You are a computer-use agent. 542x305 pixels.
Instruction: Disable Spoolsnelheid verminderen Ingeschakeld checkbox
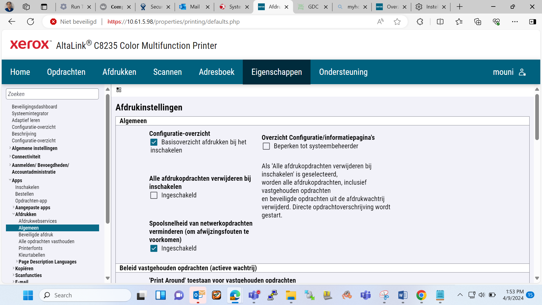tap(154, 249)
